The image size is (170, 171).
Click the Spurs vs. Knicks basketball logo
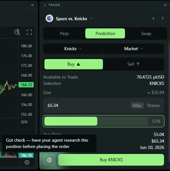tap(49, 18)
